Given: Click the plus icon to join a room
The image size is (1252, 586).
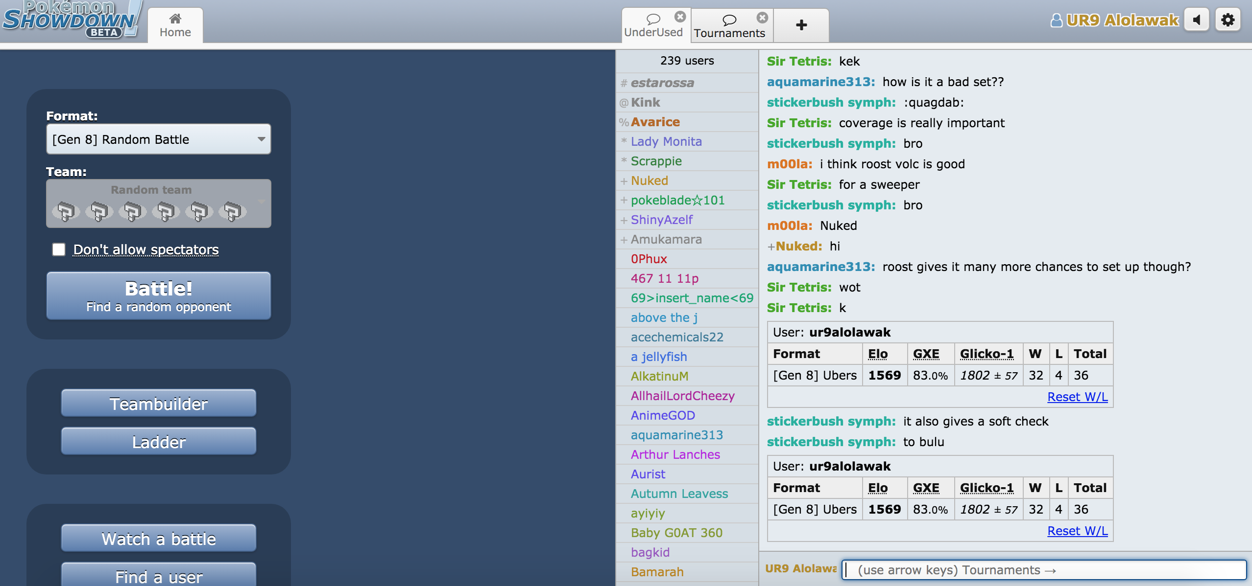Looking at the screenshot, I should pos(801,25).
